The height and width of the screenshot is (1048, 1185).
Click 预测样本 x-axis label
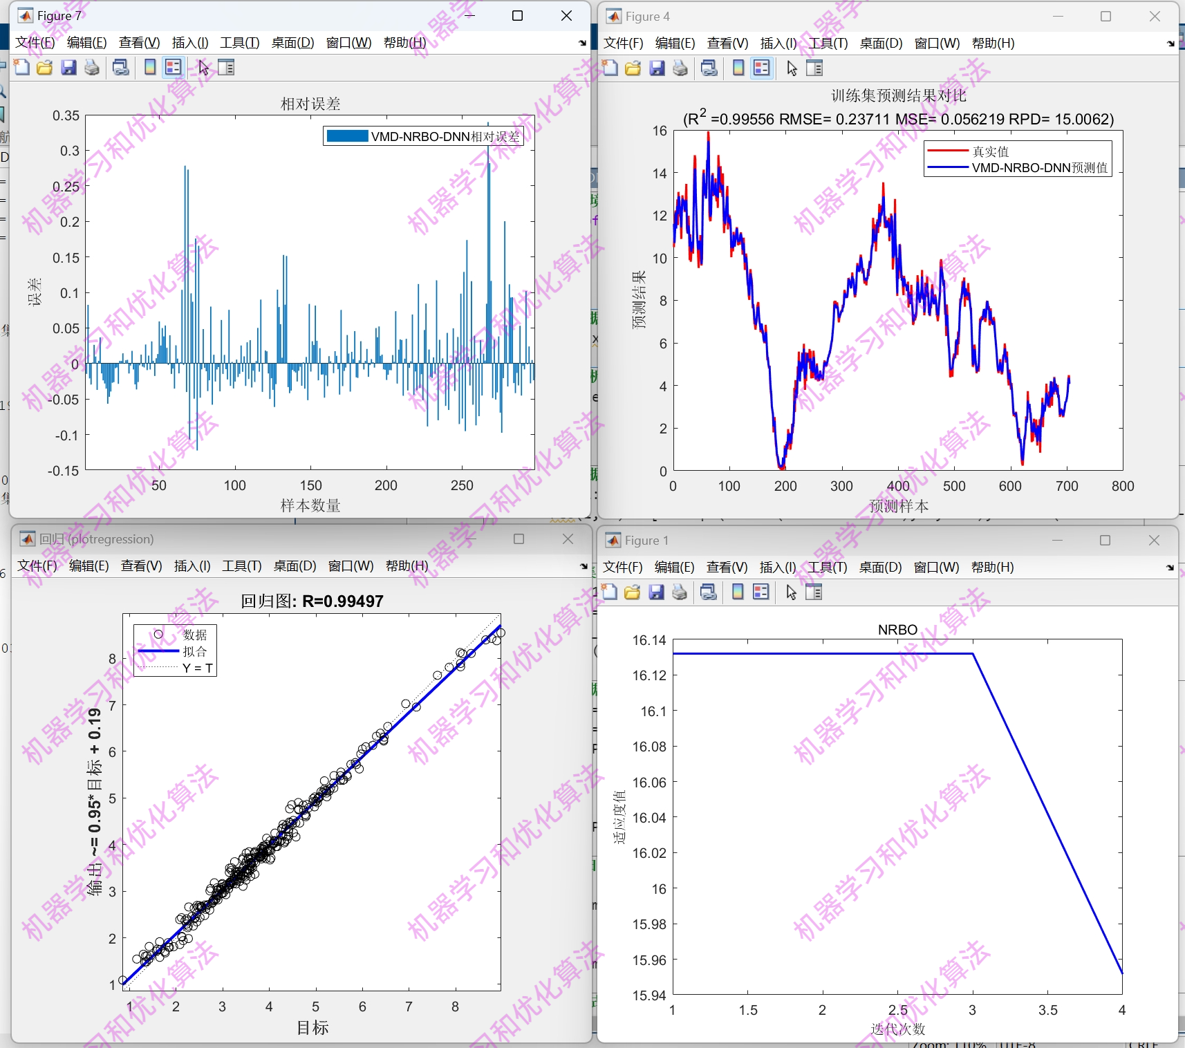tap(899, 506)
